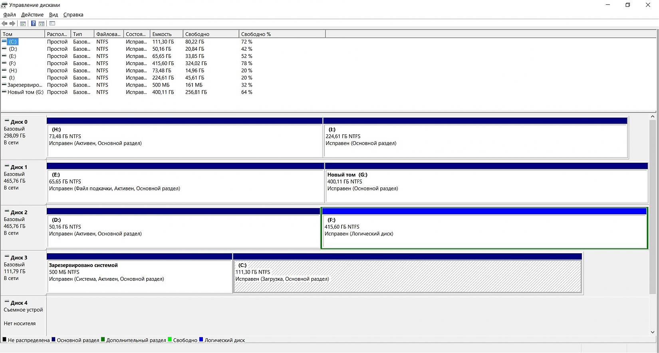Click the drive icon beside Новый том (G:) in list
The height and width of the screenshot is (353, 659).
pos(4,92)
